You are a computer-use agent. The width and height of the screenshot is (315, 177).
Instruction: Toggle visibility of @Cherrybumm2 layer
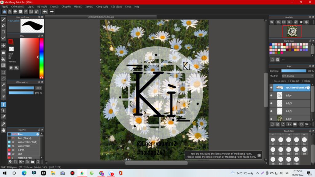click(271, 88)
